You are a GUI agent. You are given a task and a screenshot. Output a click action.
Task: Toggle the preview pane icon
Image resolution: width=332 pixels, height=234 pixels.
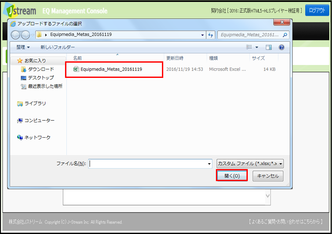pos(269,47)
